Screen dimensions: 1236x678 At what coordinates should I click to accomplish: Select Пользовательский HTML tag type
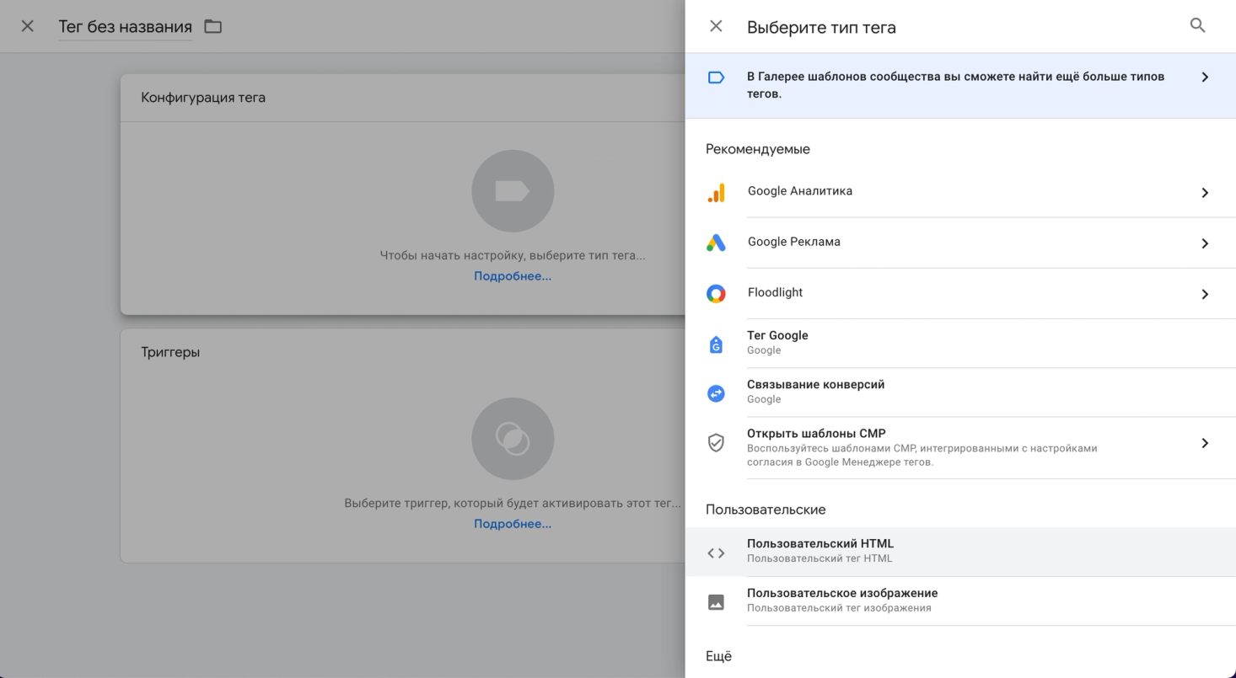point(960,552)
